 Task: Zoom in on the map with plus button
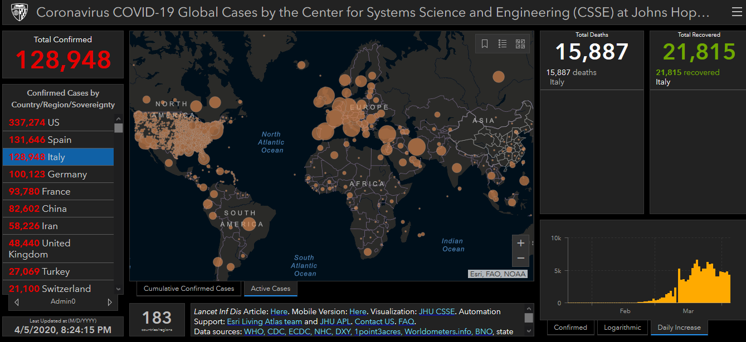pyautogui.click(x=521, y=243)
